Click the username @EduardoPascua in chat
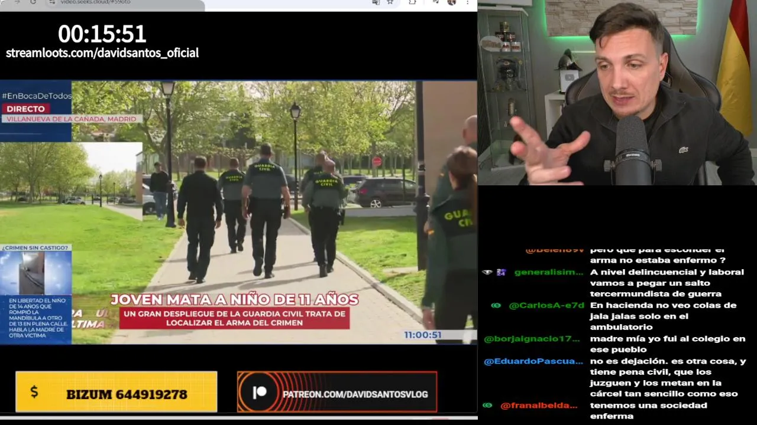Screen dimensions: 757x425 click(x=534, y=361)
